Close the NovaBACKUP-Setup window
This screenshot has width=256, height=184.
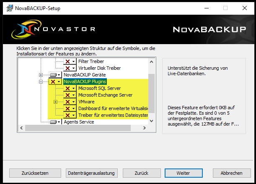245,8
